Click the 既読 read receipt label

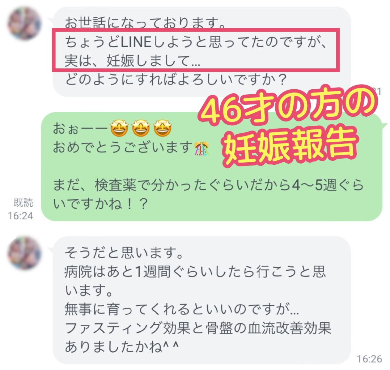pyautogui.click(x=23, y=202)
